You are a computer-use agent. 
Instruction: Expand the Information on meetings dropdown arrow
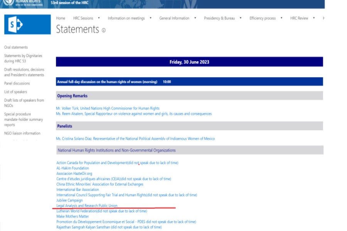[x=150, y=18]
